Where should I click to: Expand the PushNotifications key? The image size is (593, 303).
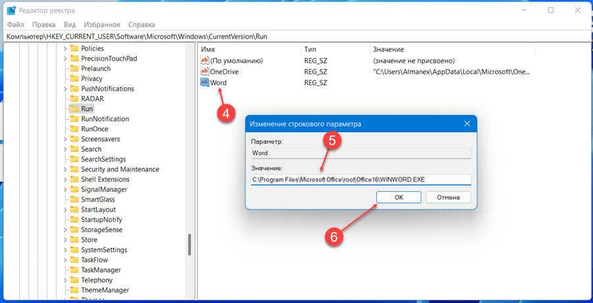[x=65, y=89]
